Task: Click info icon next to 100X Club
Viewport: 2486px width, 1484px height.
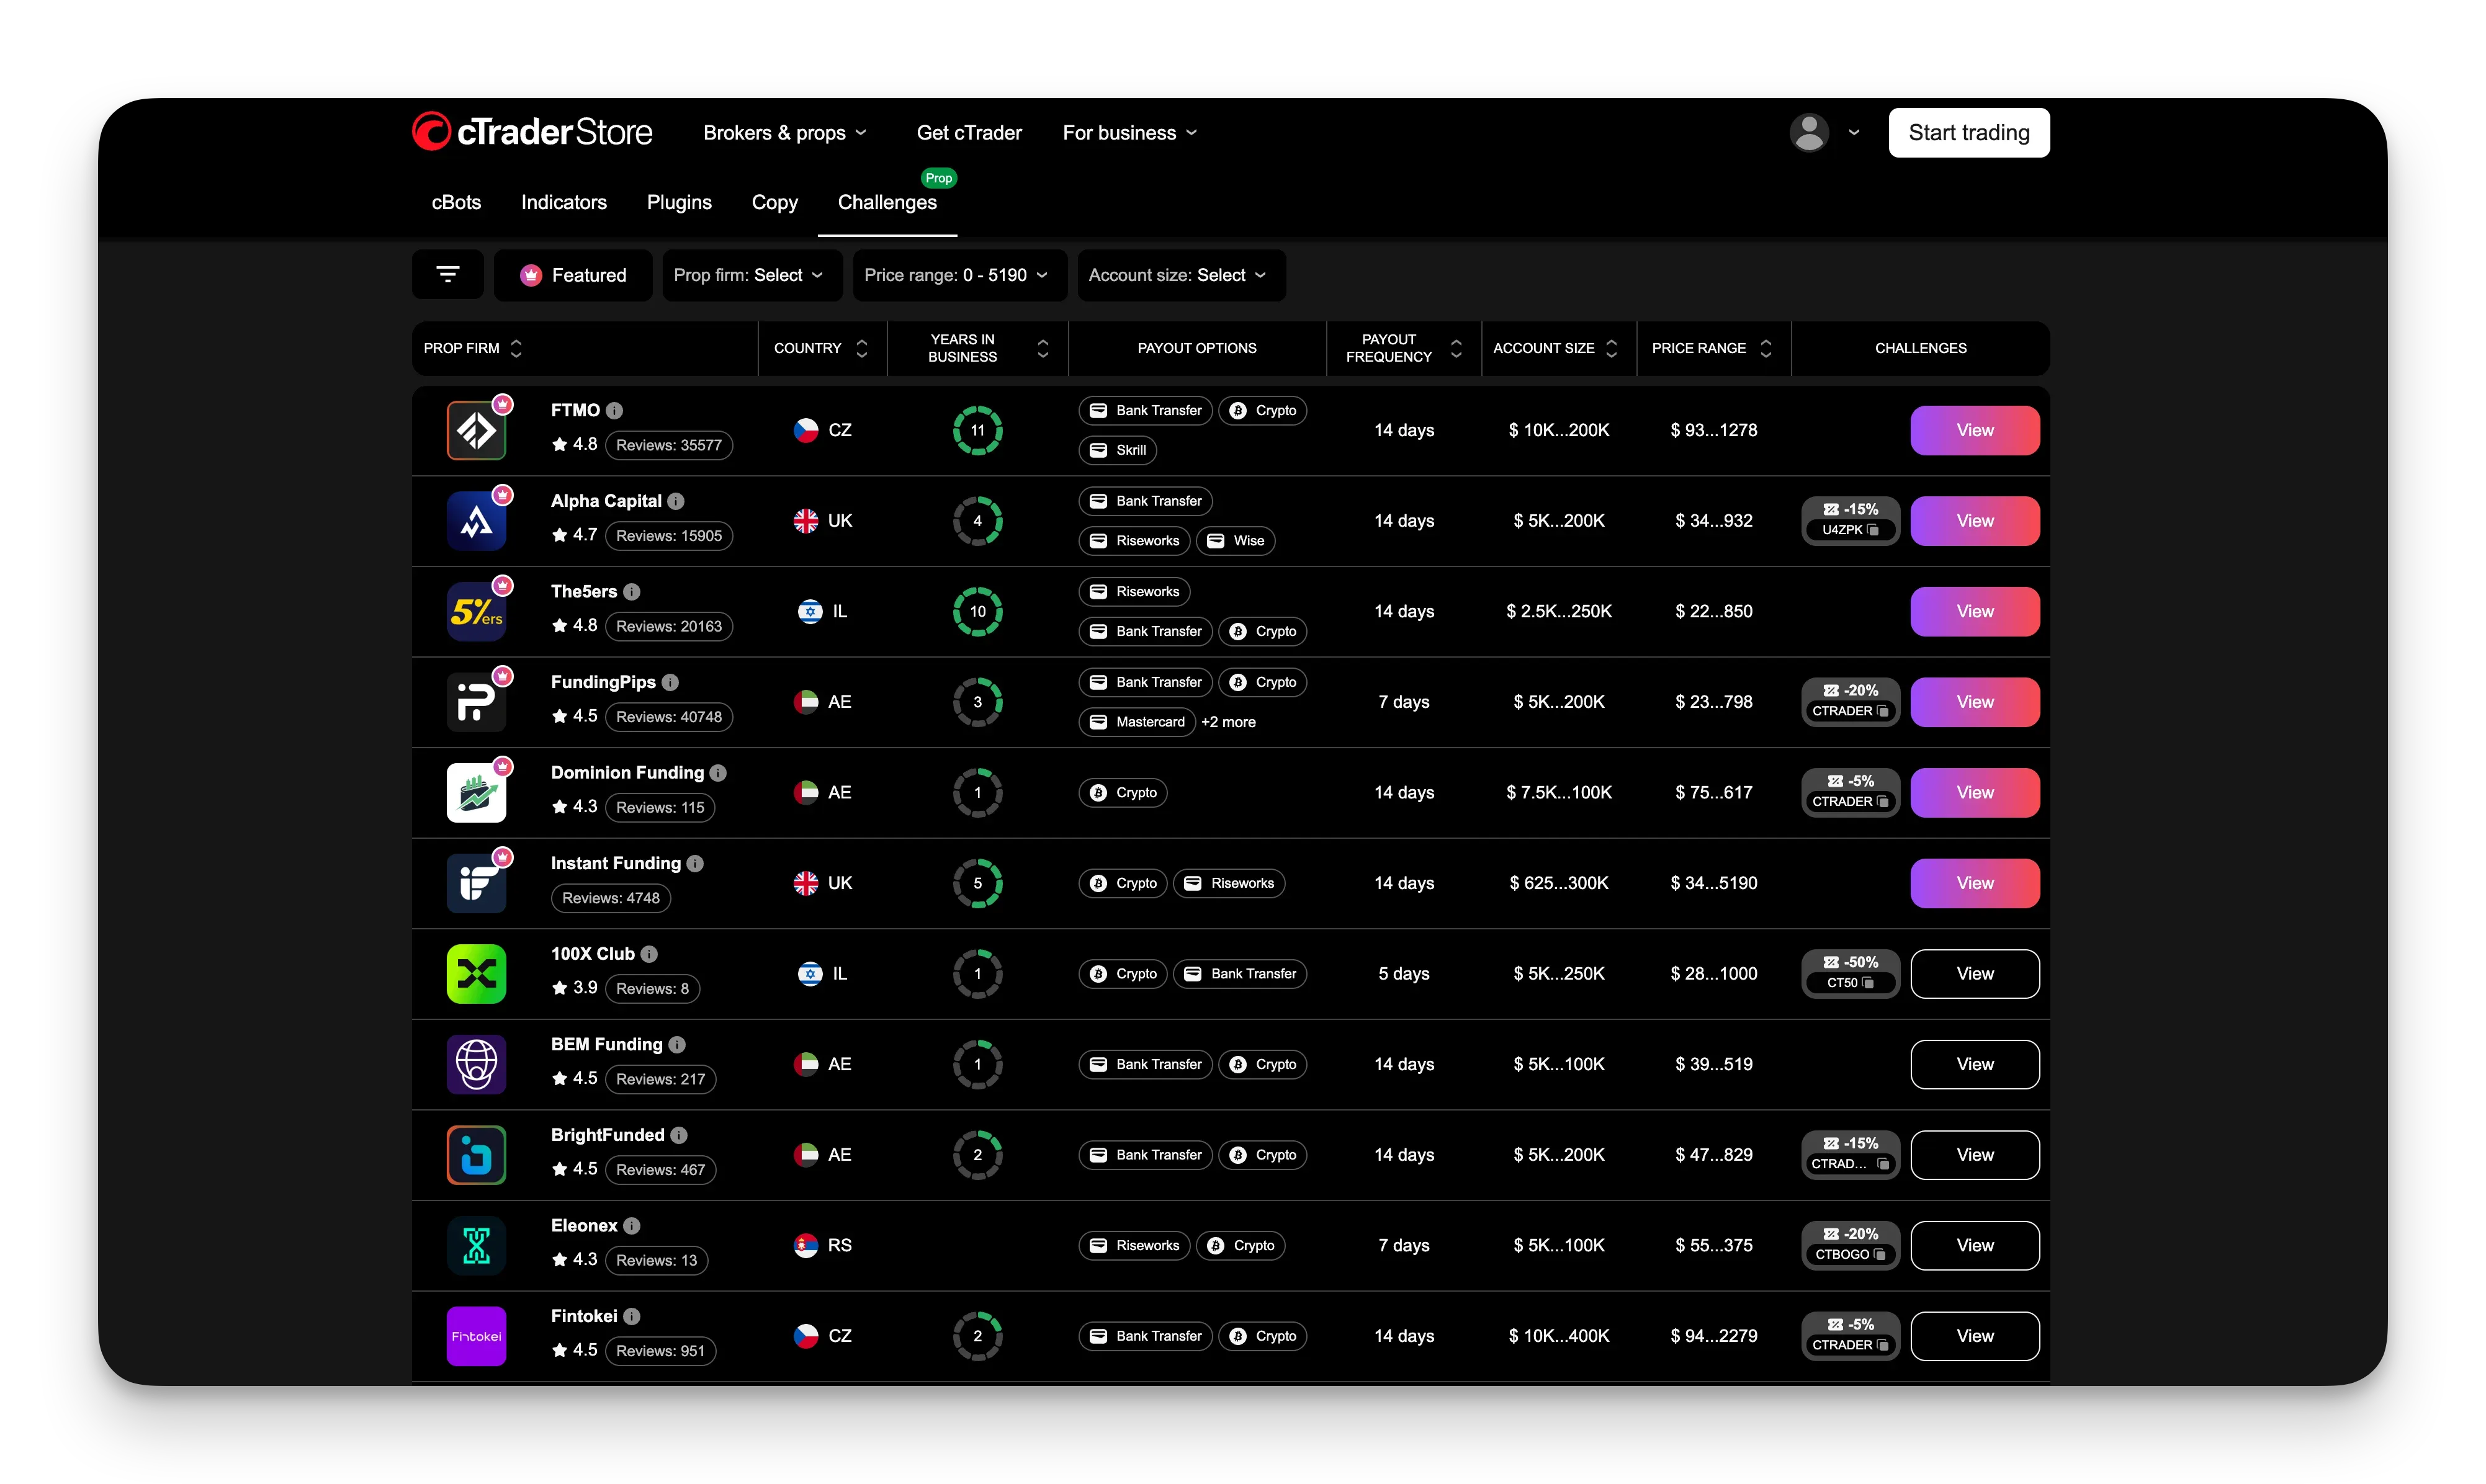Action: (x=649, y=954)
